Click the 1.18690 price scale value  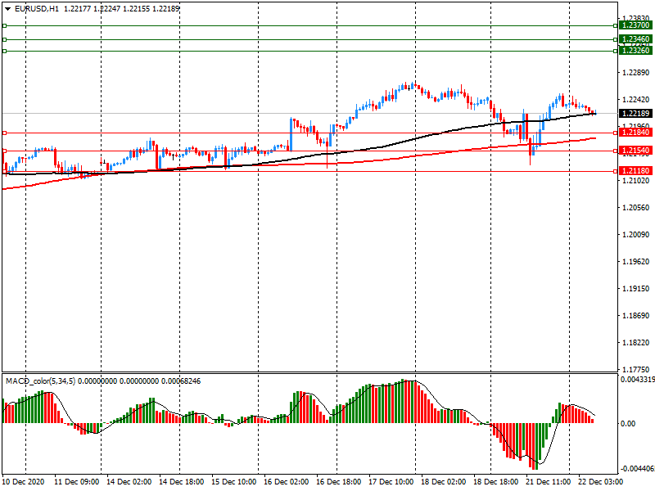[x=636, y=316]
